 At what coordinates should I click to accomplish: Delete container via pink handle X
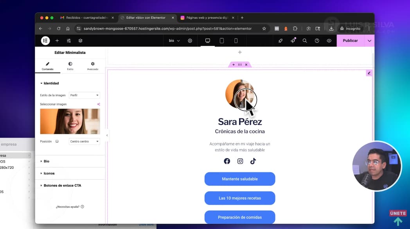pos(246,64)
